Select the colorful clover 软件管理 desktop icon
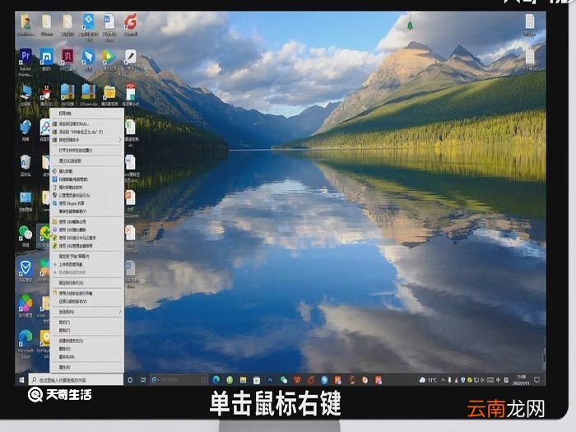The image size is (576, 432). click(x=26, y=305)
